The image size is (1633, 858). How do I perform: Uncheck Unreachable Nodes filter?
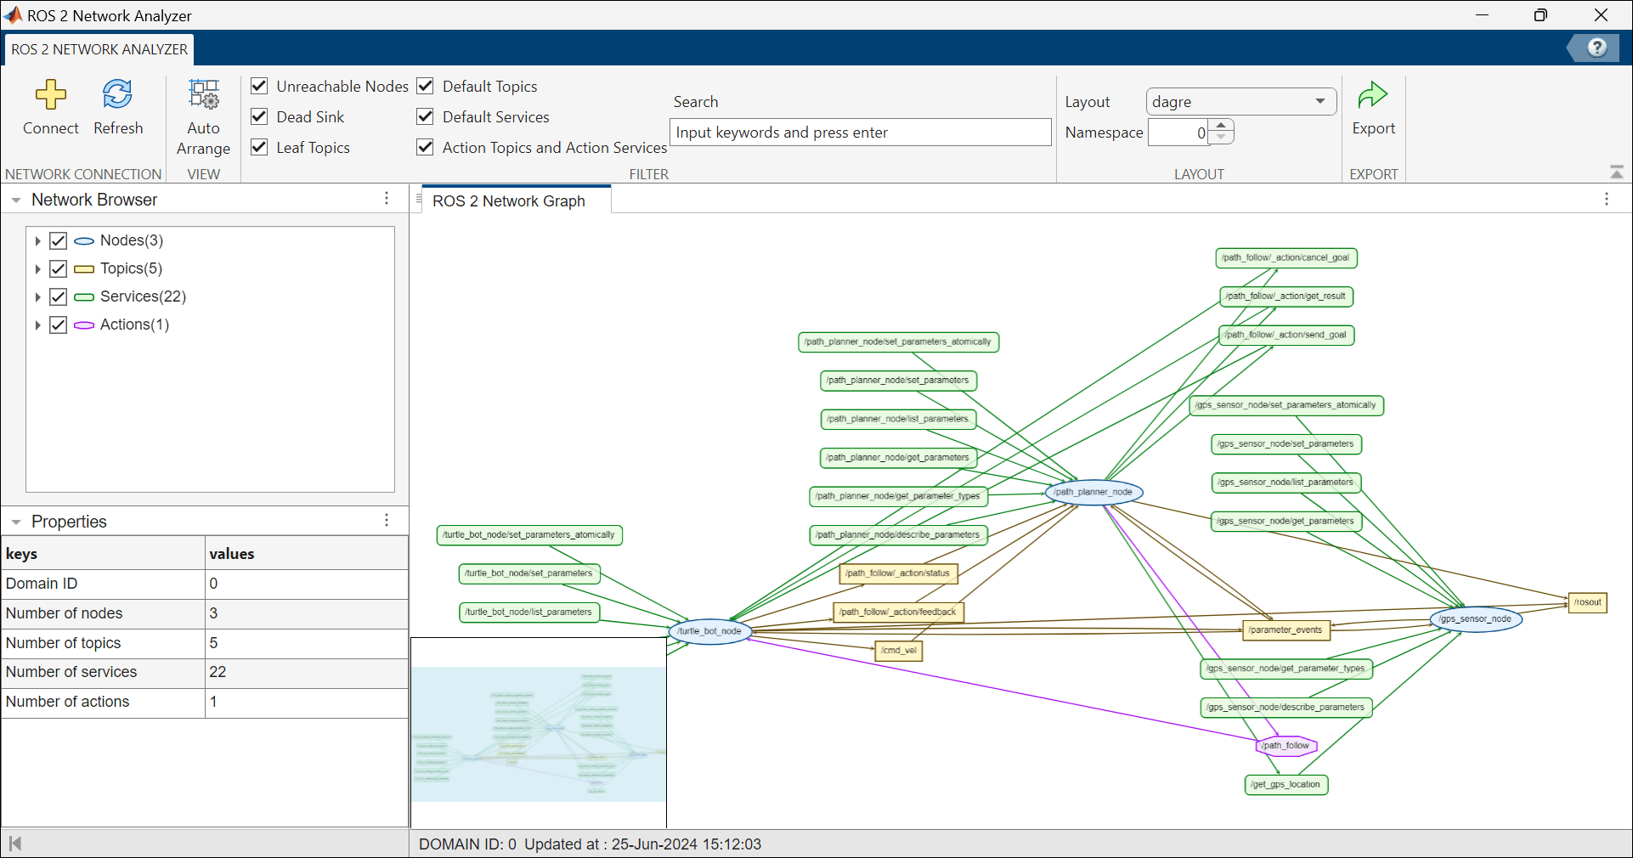[260, 86]
